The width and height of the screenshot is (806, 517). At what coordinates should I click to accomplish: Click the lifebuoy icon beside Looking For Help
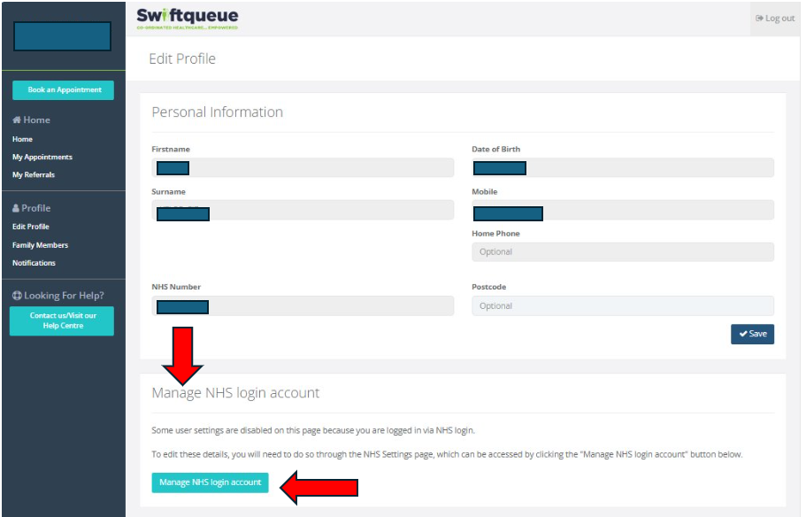tap(17, 296)
